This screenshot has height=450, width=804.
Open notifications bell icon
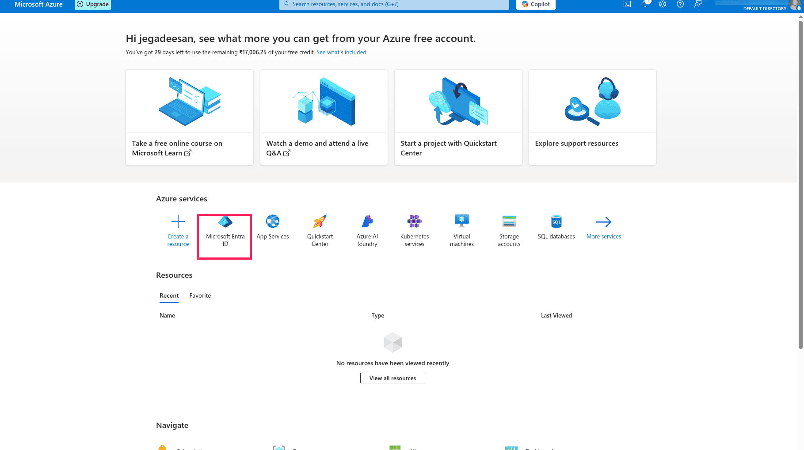click(x=645, y=4)
